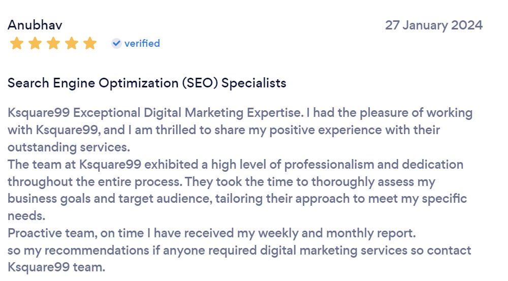508x281 pixels.
Task: Click the third rating star
Action: coord(53,44)
